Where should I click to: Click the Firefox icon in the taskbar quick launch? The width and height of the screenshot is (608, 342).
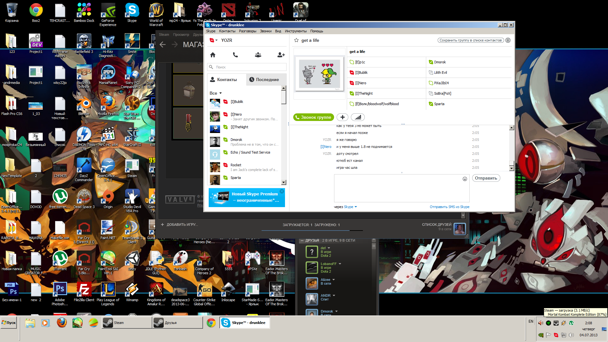click(x=62, y=323)
